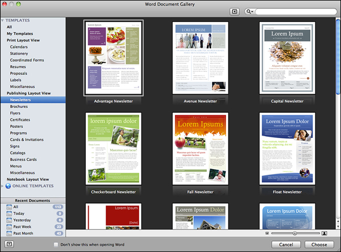Select Print Layout View heading

pos(23,40)
